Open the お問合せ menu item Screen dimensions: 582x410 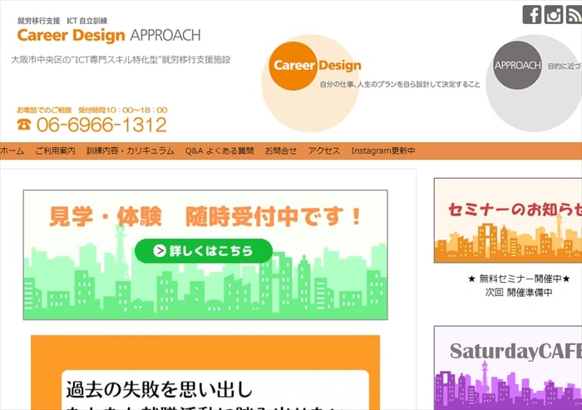281,151
